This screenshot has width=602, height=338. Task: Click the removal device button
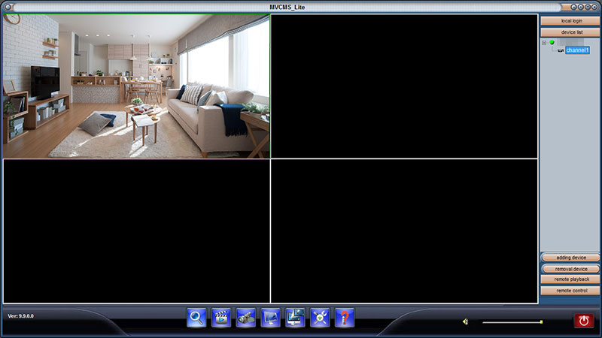pyautogui.click(x=570, y=269)
